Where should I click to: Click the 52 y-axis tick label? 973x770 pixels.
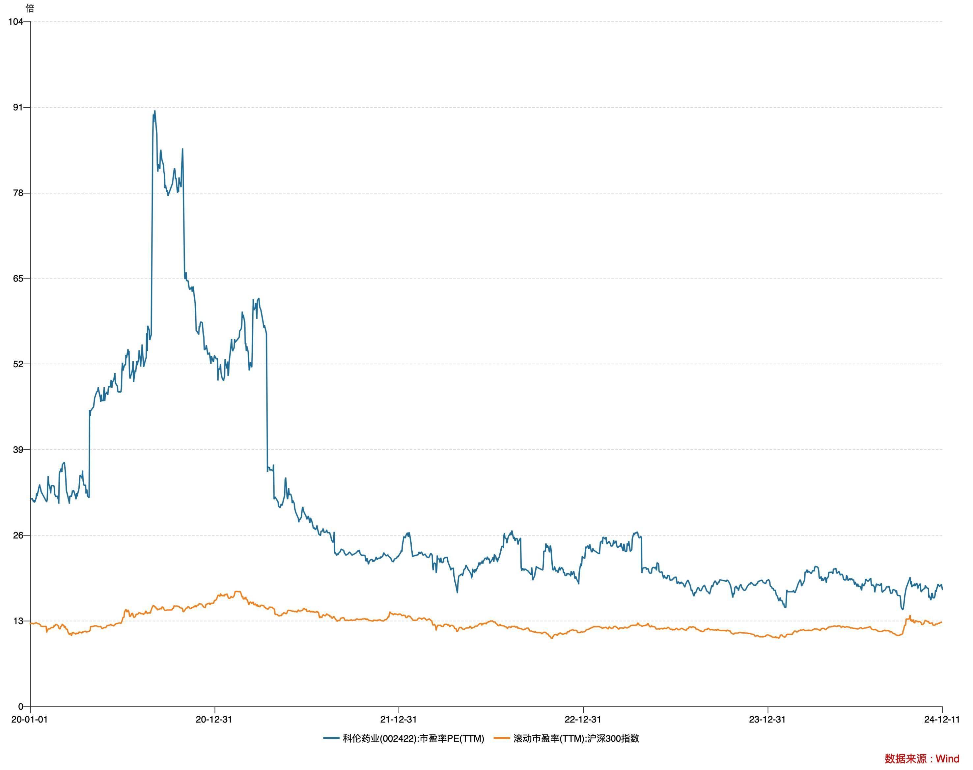point(18,364)
